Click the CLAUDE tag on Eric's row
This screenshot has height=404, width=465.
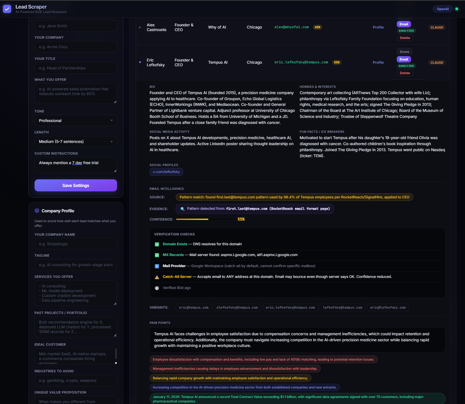point(437,63)
